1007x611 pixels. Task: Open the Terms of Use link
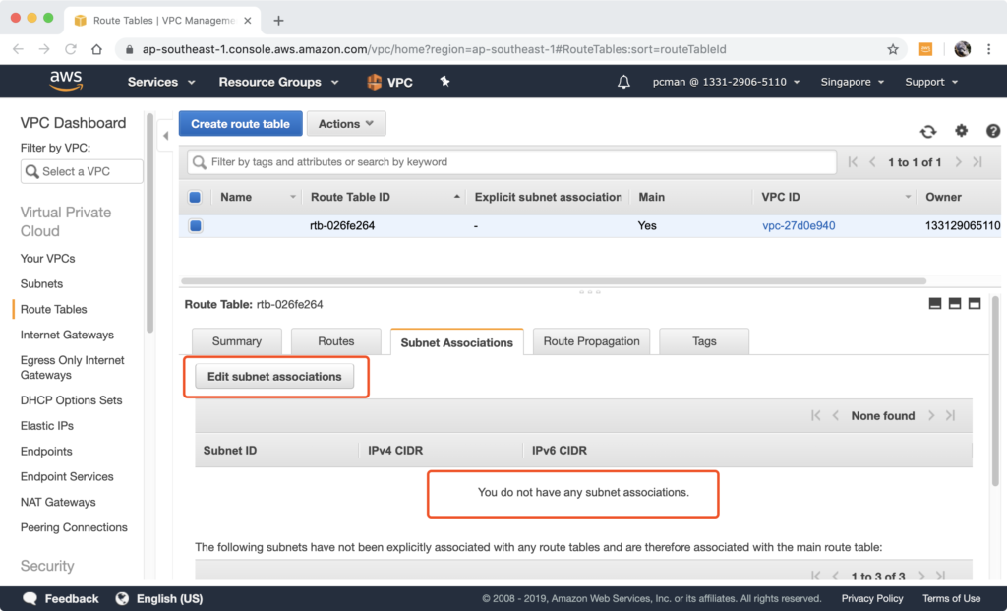point(951,598)
